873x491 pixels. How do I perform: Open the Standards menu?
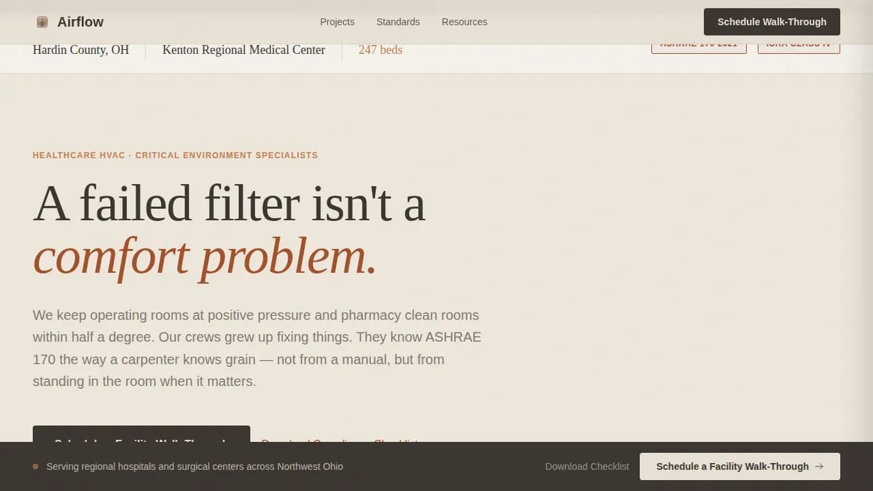click(398, 22)
